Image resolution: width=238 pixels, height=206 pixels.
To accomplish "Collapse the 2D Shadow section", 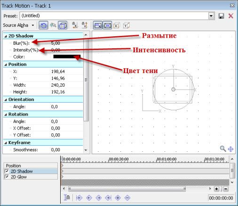I will pos(6,36).
